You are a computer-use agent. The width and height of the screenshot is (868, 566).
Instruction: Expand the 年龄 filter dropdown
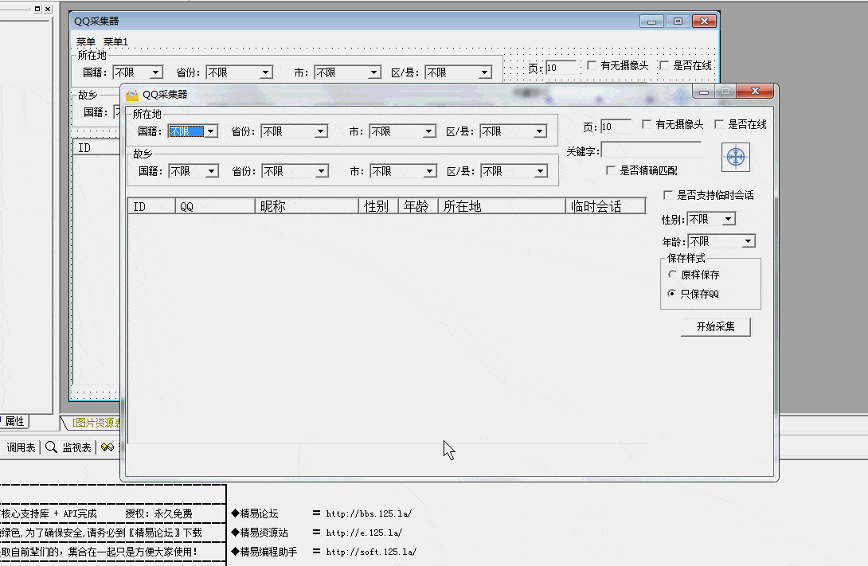click(749, 241)
